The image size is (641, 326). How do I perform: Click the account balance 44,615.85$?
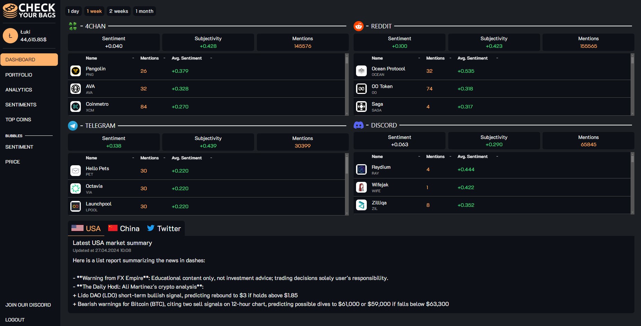tap(33, 39)
